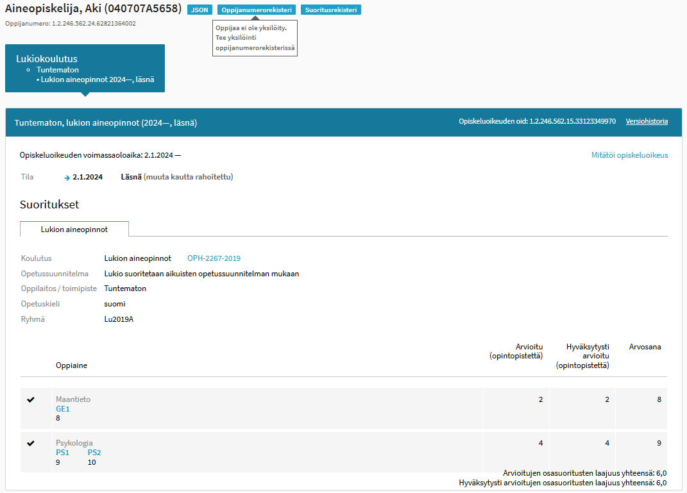Viewport: 687px width, 493px height.
Task: Click the GE1 course under Maantieto
Action: tap(63, 409)
